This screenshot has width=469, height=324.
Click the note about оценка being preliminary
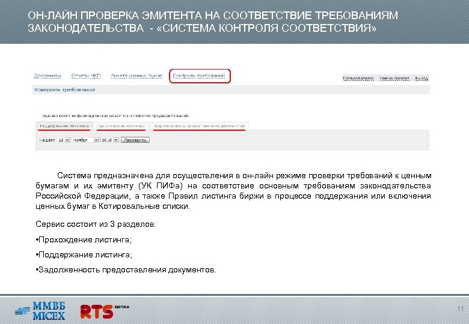(x=115, y=115)
